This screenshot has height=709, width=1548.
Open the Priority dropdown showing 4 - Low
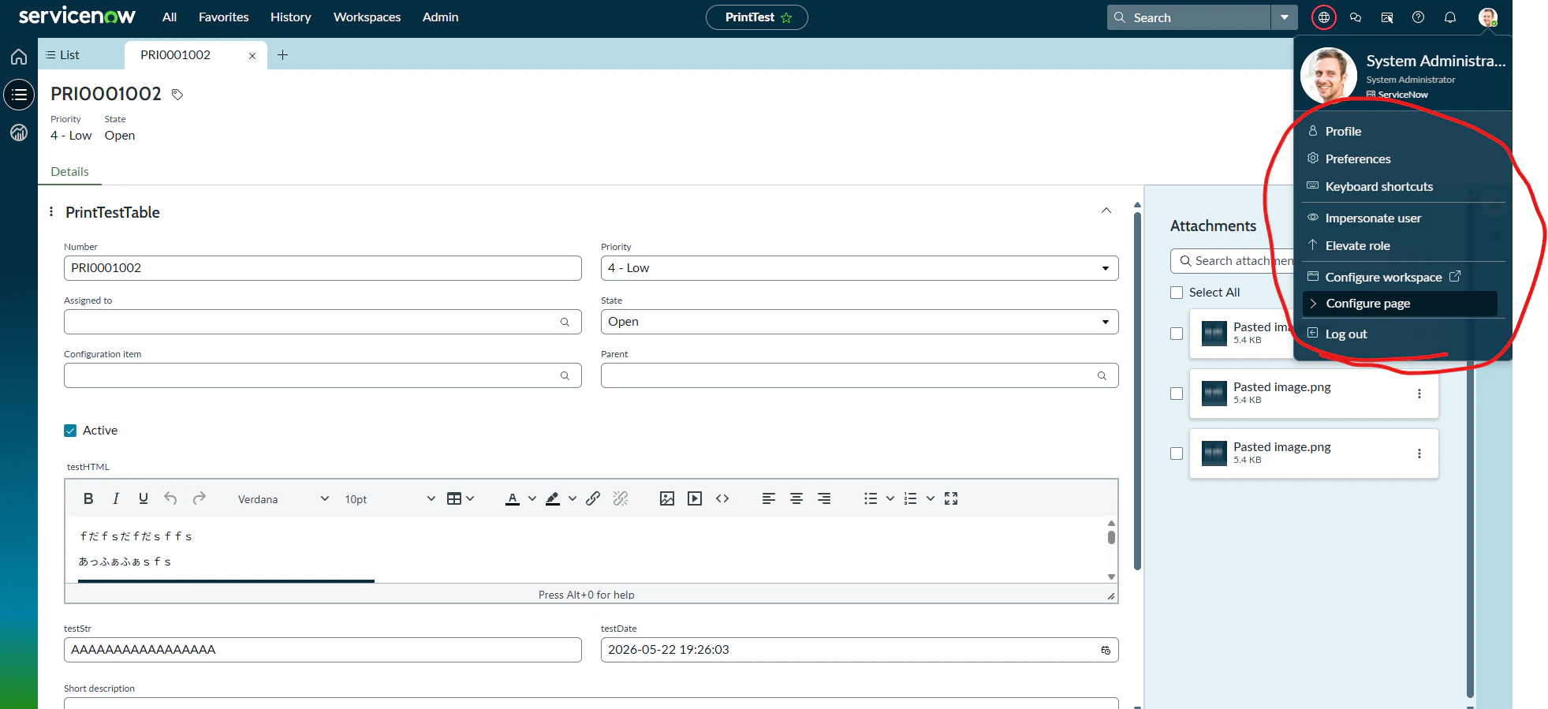[860, 268]
